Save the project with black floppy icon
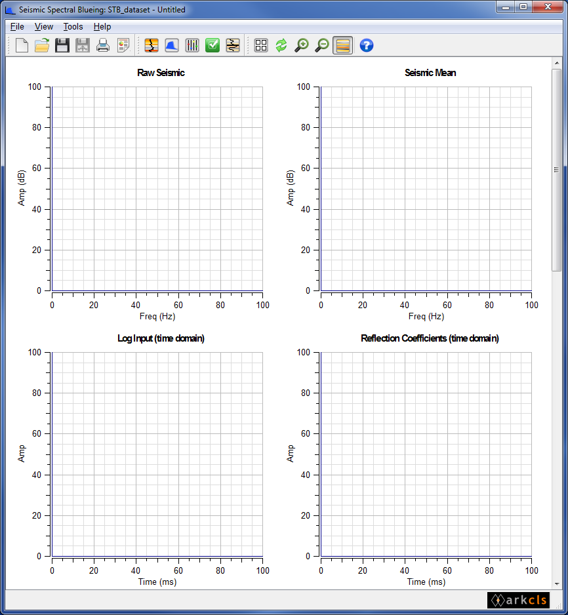Viewport: 568px width, 615px height. tap(62, 45)
